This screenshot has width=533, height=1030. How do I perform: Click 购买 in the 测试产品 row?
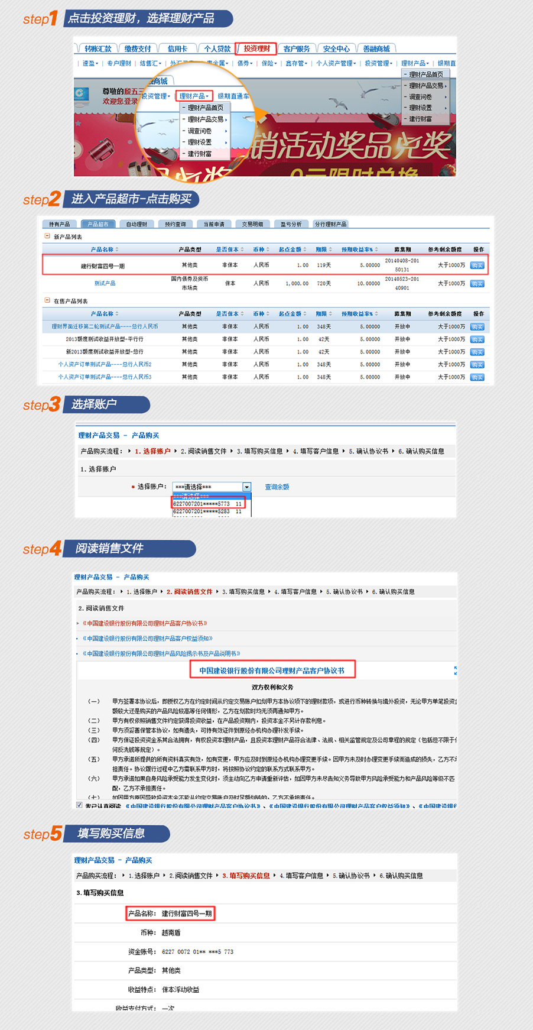[477, 284]
